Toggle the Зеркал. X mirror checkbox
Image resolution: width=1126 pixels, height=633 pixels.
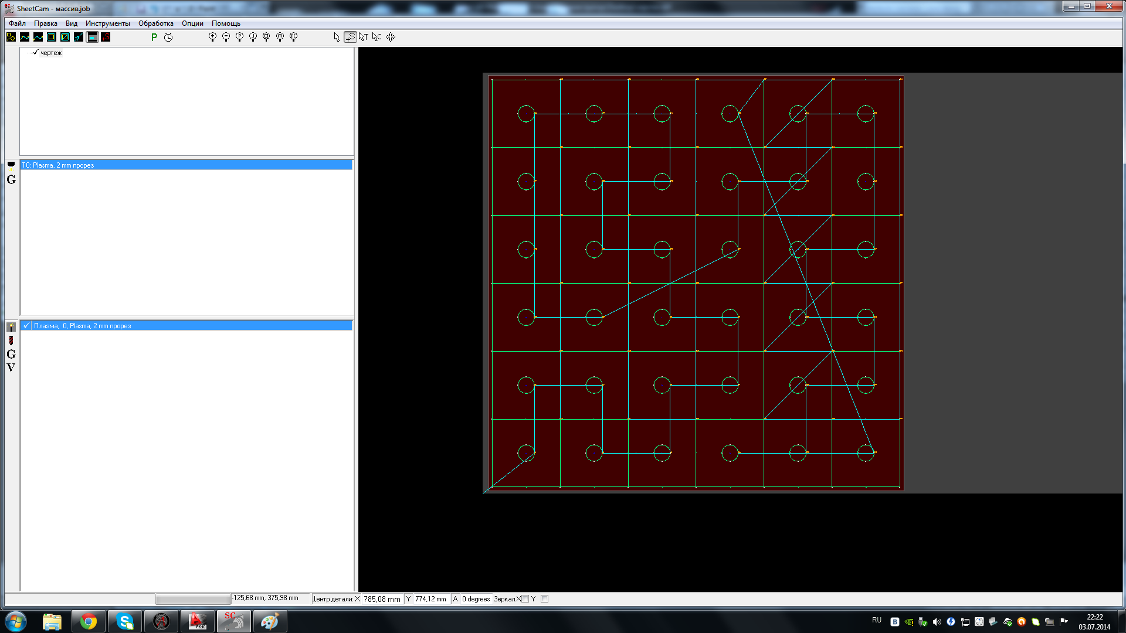(525, 599)
